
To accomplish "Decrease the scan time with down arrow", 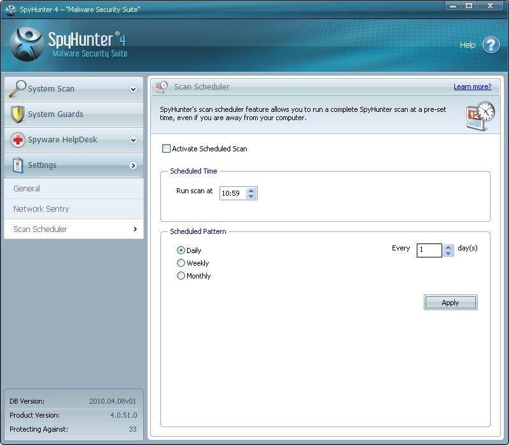I will click(251, 196).
